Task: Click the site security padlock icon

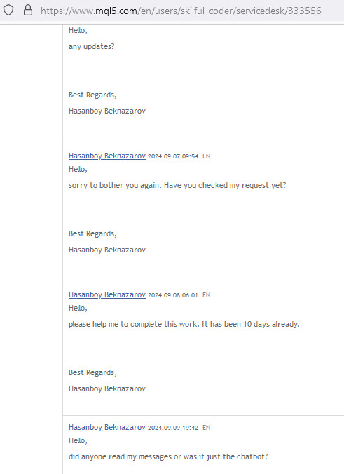Action: click(x=28, y=11)
